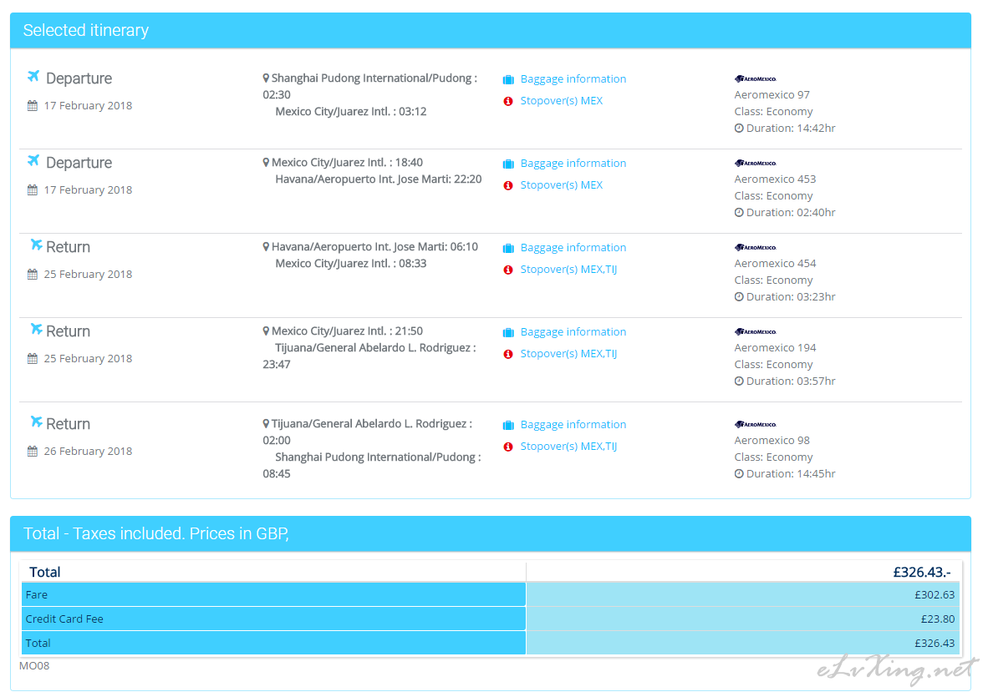Viewport: 988px width, 697px height.
Task: Click clock icon beside Duration: 14:42hr
Action: click(738, 129)
